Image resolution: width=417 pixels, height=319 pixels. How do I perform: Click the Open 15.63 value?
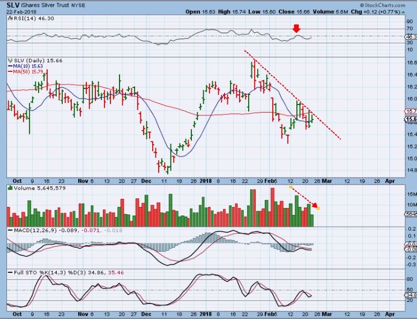point(200,12)
